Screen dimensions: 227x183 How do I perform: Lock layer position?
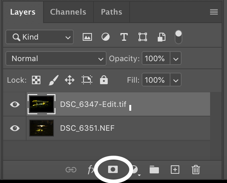pyautogui.click(x=70, y=80)
